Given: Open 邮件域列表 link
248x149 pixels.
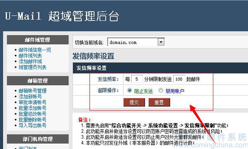Looking at the screenshot, I should [30, 56].
